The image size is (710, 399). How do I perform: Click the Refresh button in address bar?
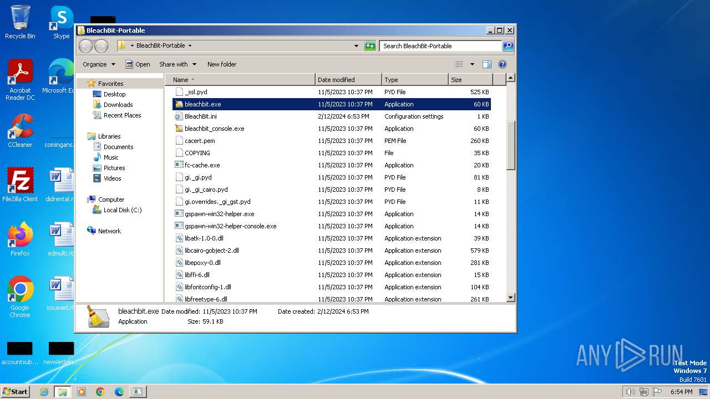point(370,46)
